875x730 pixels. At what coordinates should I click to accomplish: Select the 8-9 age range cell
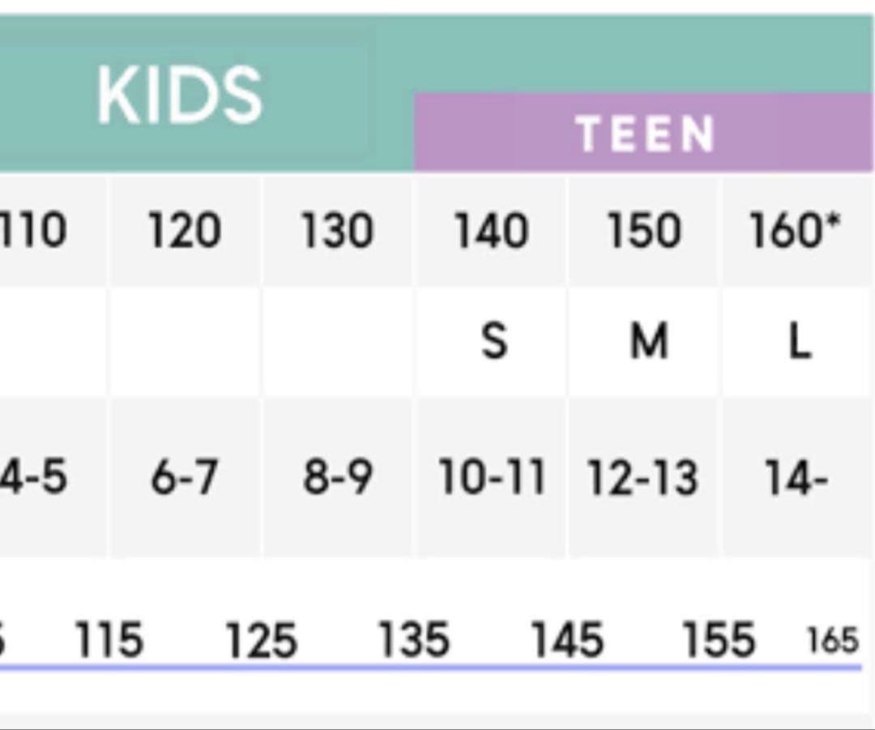(x=337, y=477)
